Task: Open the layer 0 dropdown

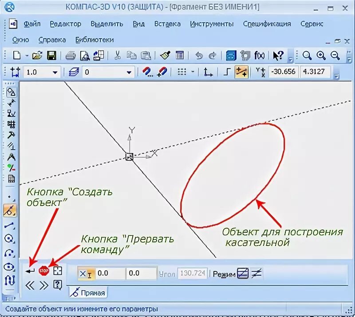Action: pos(129,72)
